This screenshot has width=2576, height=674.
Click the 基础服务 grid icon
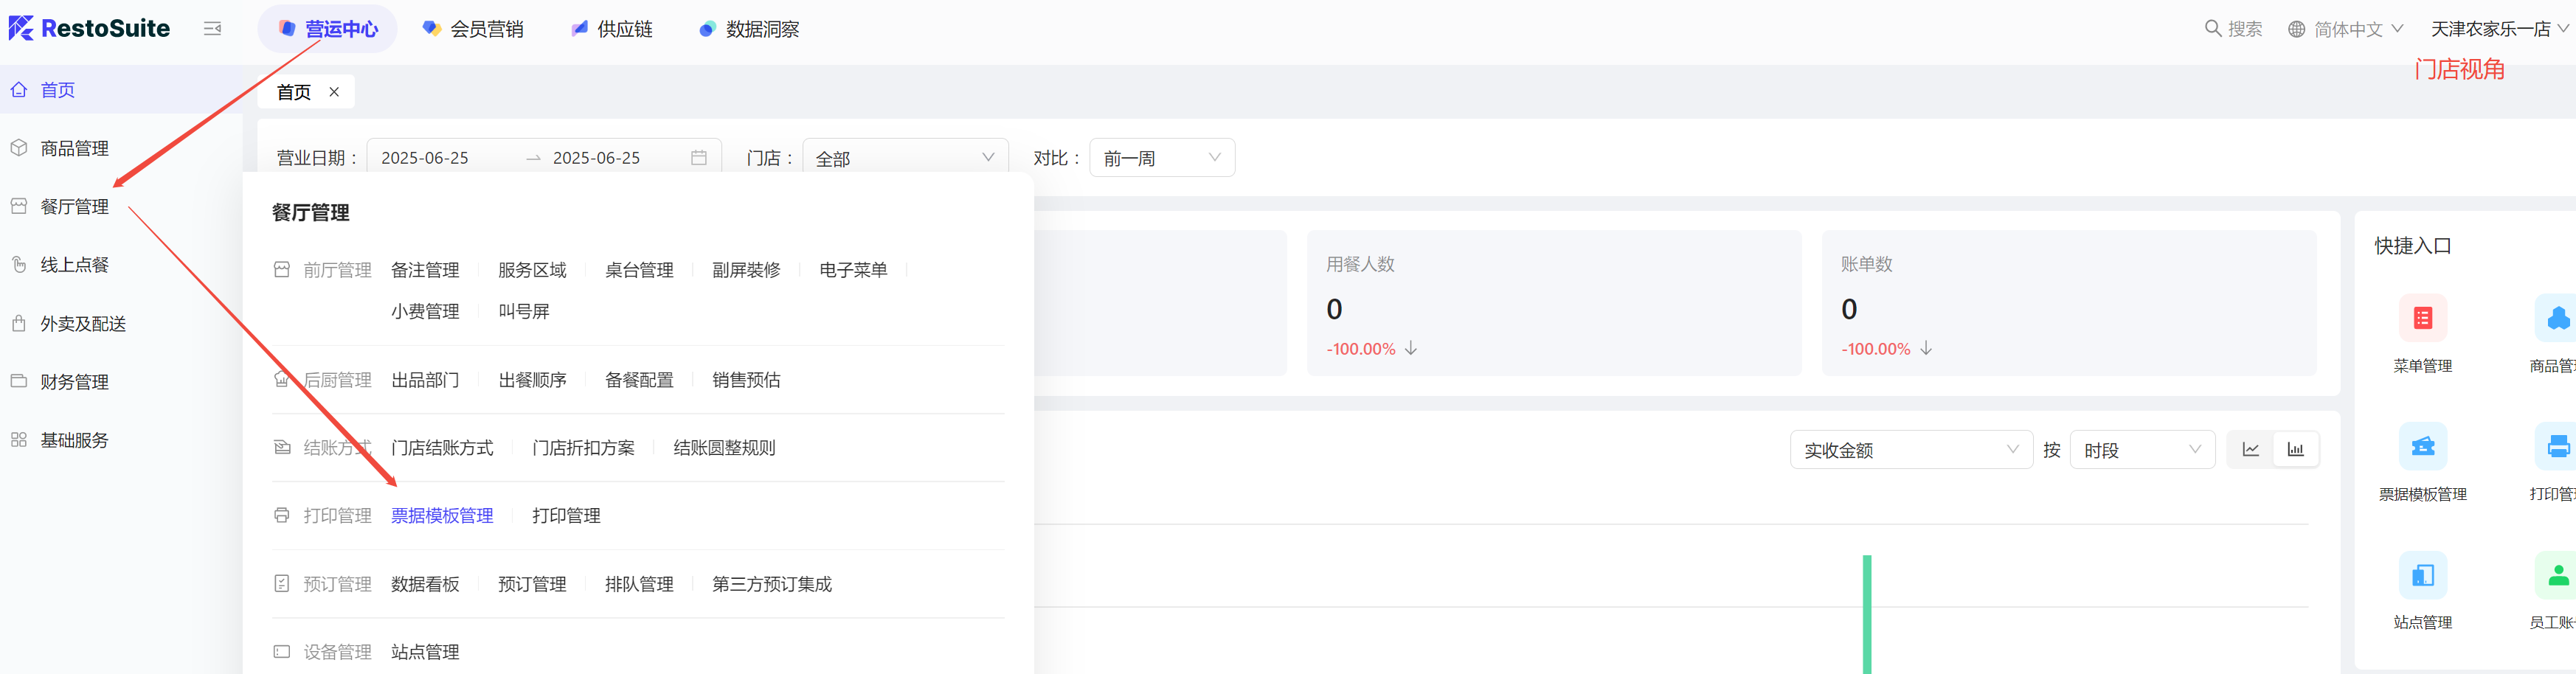point(19,440)
